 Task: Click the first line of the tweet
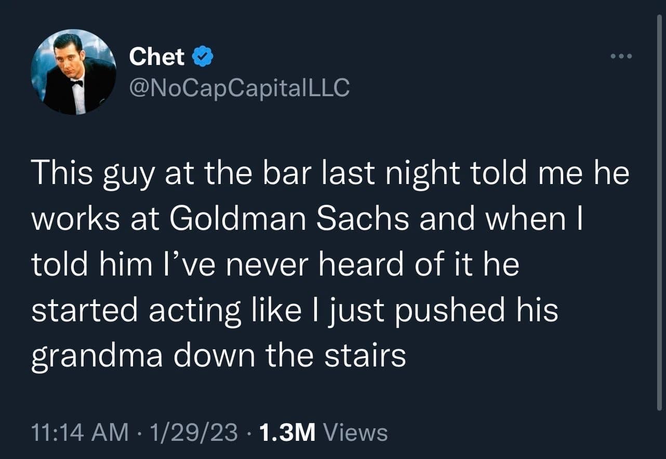[x=312, y=173]
